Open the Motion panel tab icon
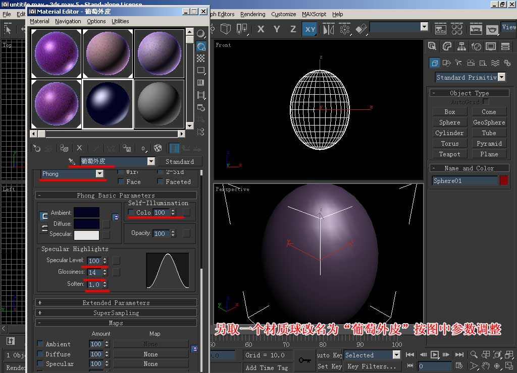This screenshot has width=517, height=373. (476, 46)
